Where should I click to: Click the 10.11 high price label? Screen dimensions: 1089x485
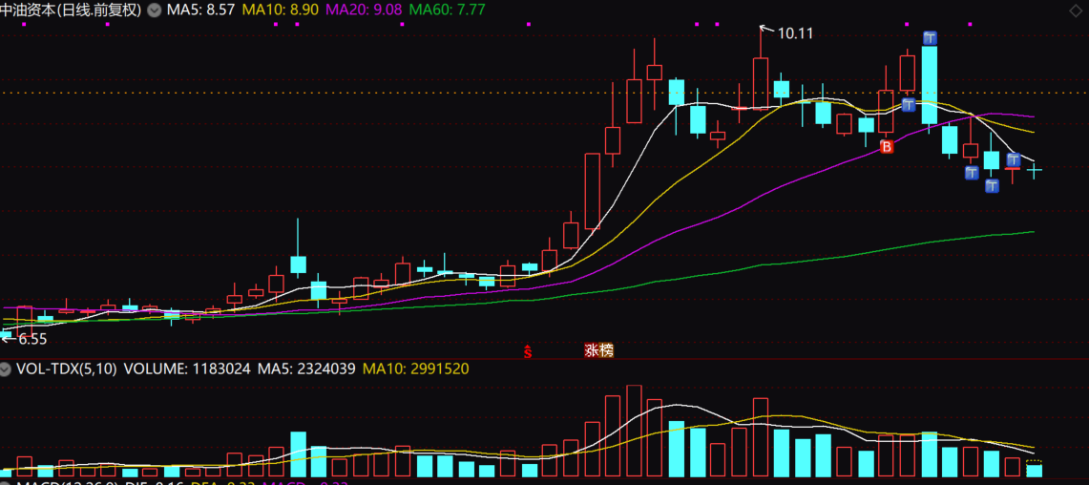[794, 32]
